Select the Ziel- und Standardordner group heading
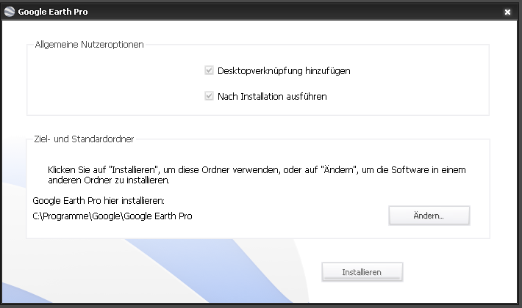 click(84, 138)
